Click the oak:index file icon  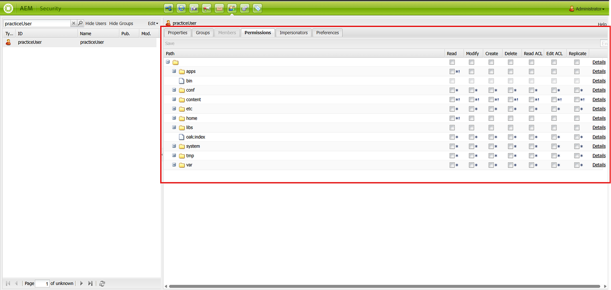182,137
